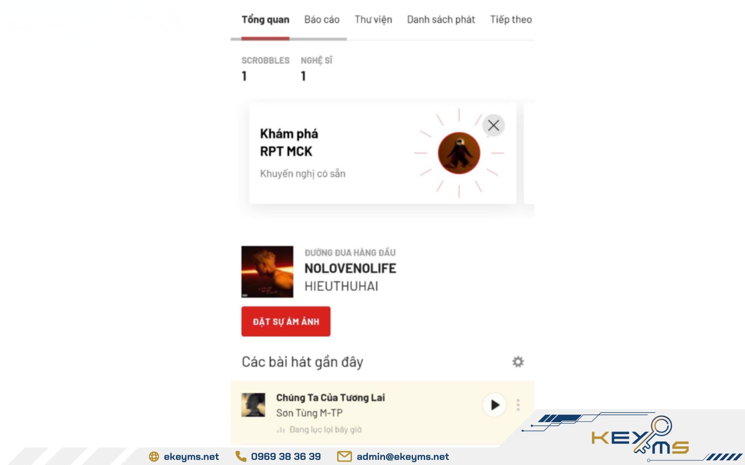The image size is (745, 465).
Task: Dismiss the Khám phá RPT MCK card
Action: click(x=494, y=125)
